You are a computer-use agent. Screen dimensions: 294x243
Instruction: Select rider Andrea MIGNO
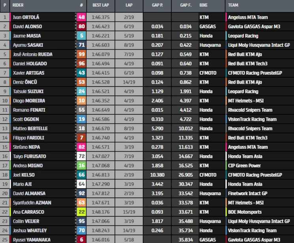click(28, 166)
